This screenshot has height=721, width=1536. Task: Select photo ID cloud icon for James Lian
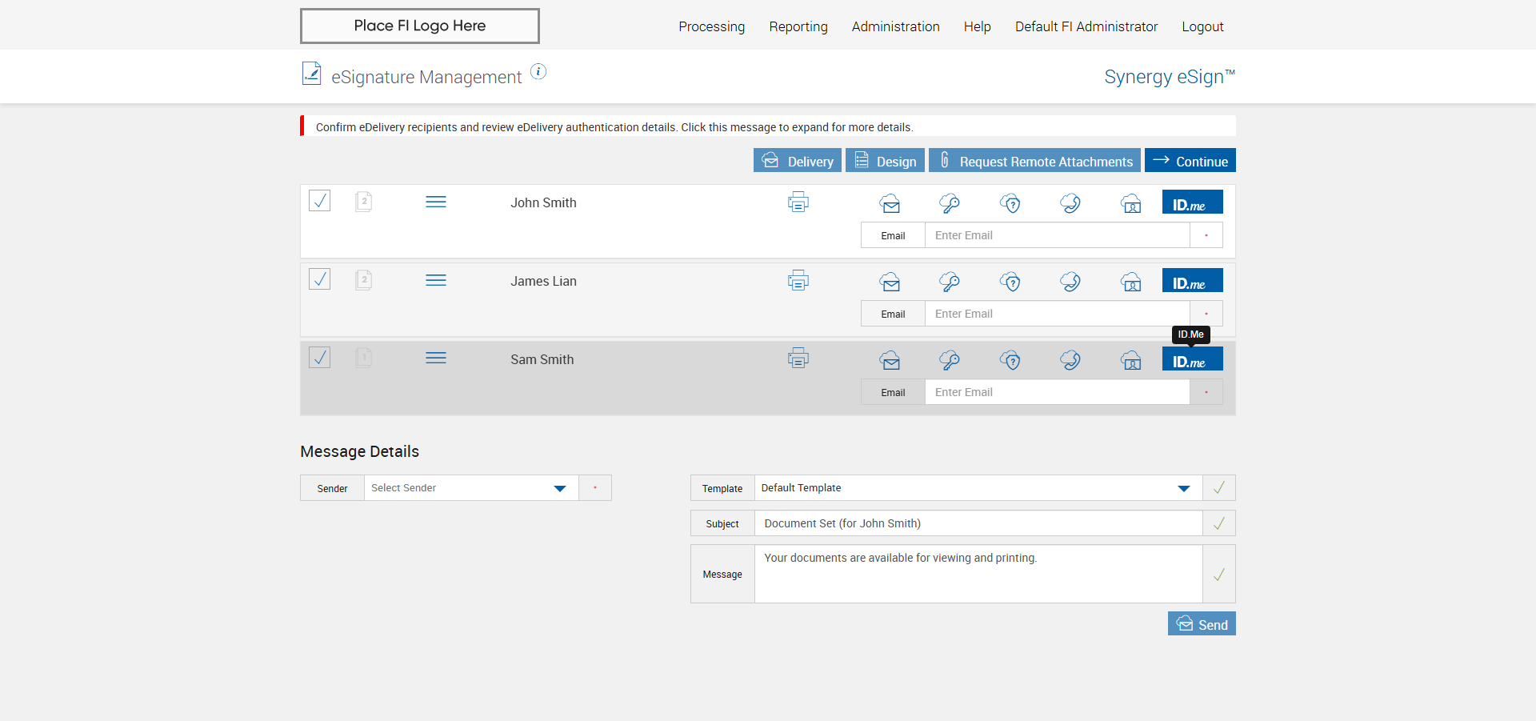tap(1130, 282)
